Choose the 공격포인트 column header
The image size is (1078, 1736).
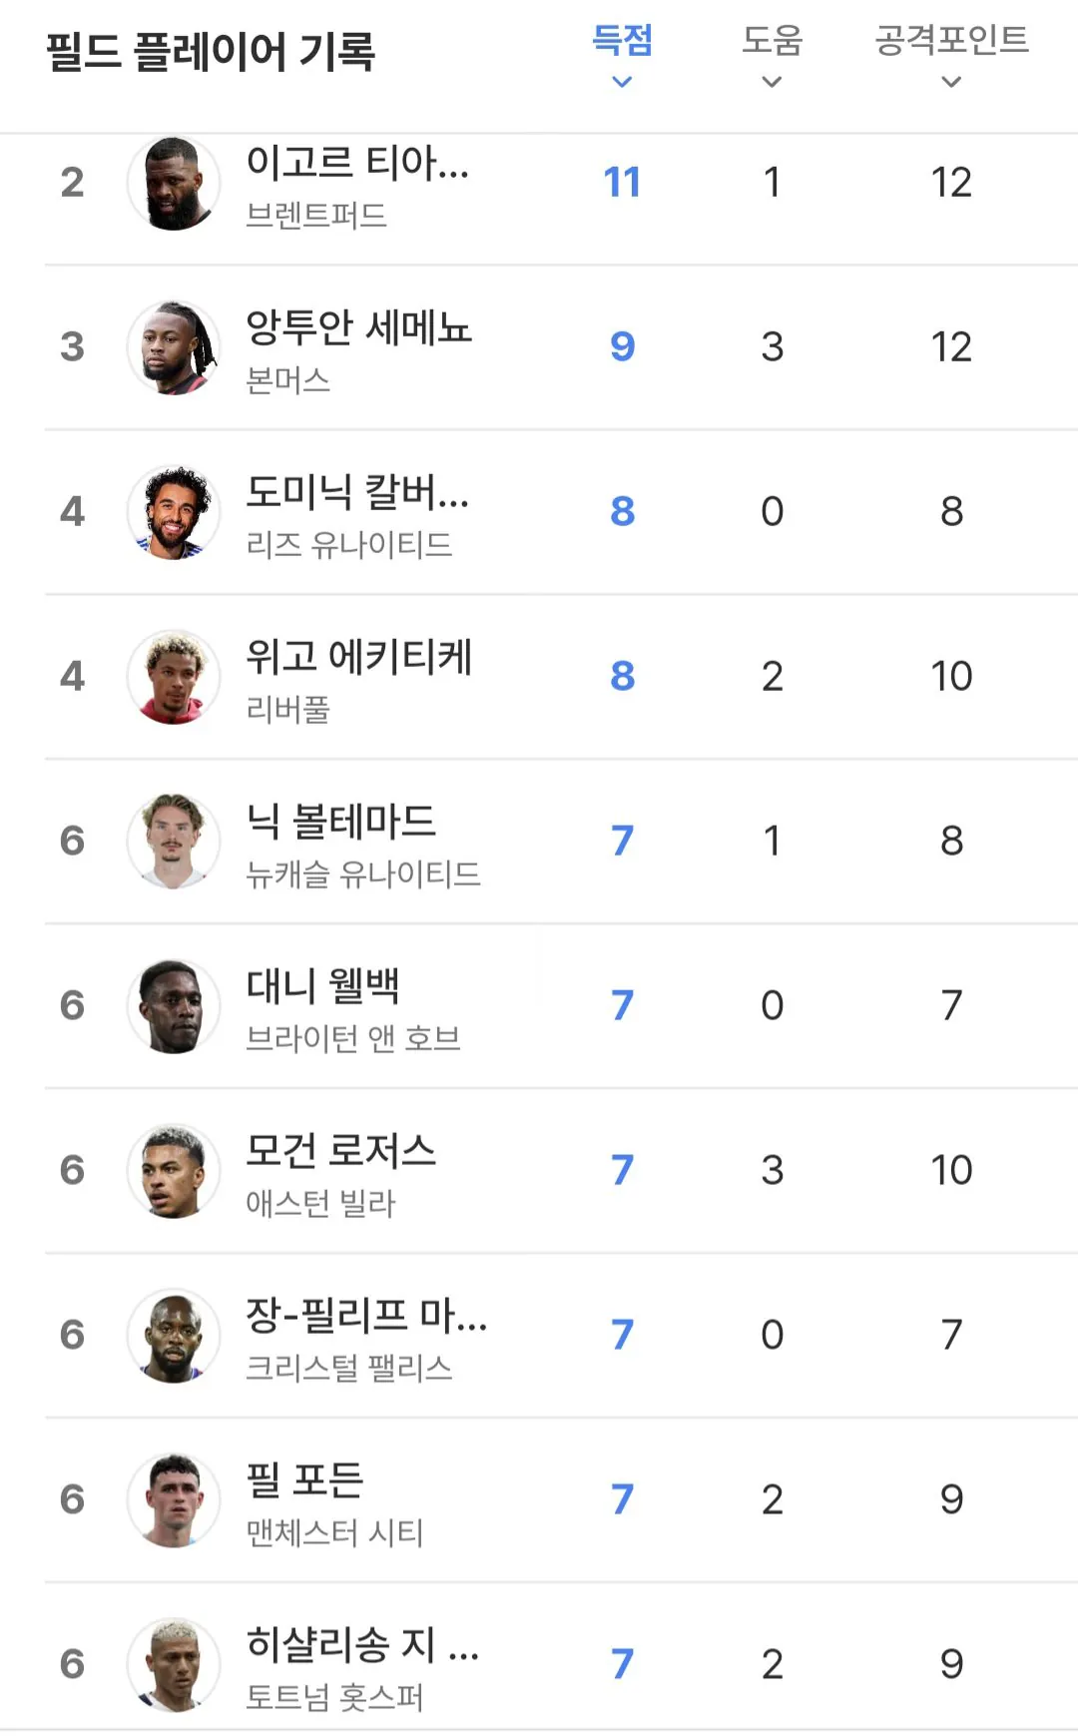(x=951, y=41)
